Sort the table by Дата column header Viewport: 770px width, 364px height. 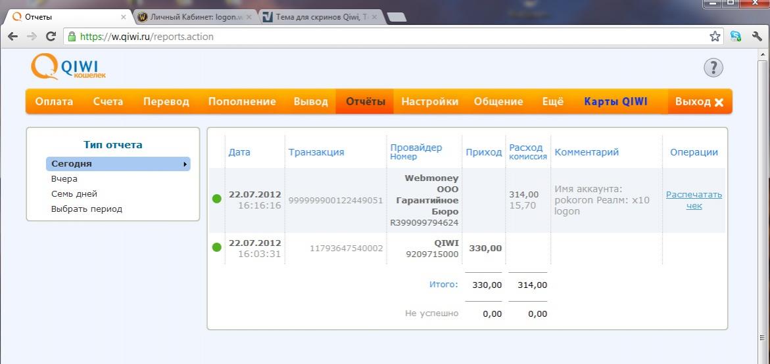point(239,152)
